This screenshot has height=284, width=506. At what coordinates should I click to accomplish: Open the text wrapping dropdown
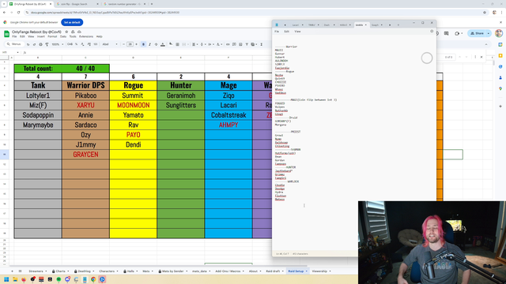210,44
